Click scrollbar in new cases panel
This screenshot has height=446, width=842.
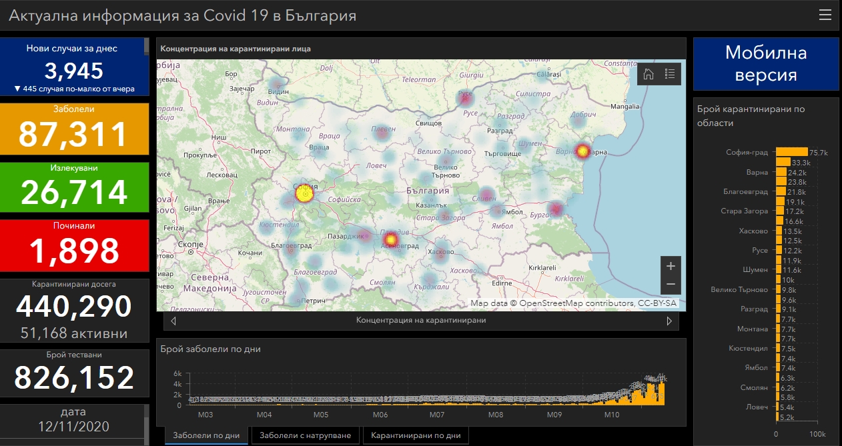tap(146, 47)
